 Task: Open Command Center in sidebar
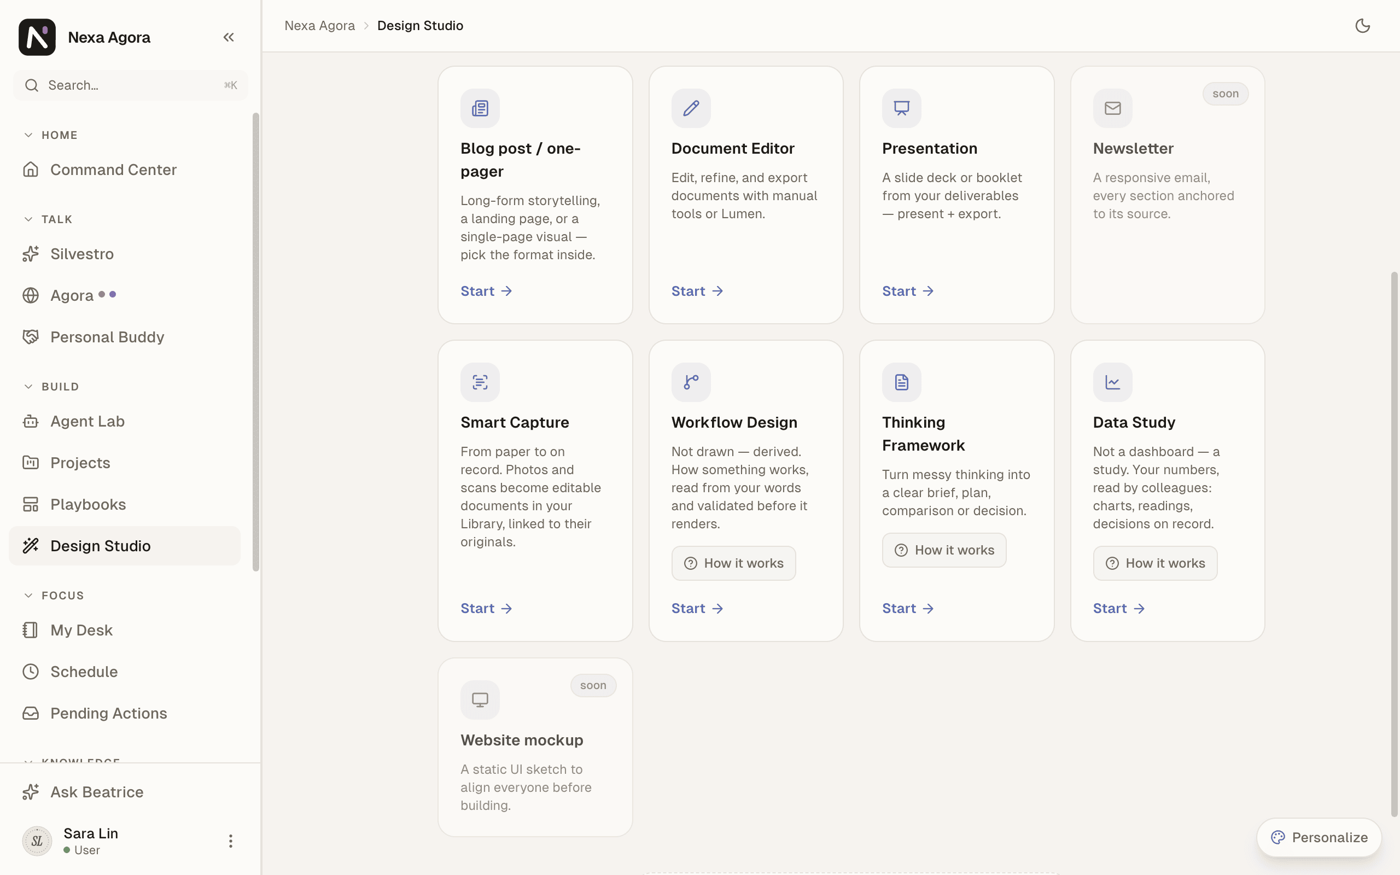point(124,170)
